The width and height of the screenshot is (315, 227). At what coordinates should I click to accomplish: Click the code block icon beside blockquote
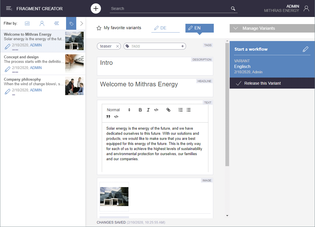(x=116, y=117)
